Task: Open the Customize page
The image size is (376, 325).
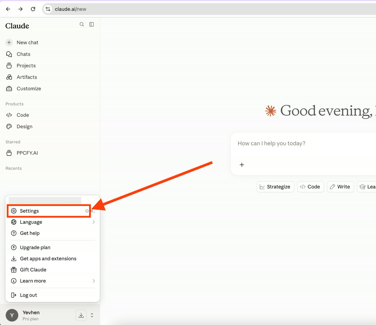Action: pyautogui.click(x=29, y=89)
